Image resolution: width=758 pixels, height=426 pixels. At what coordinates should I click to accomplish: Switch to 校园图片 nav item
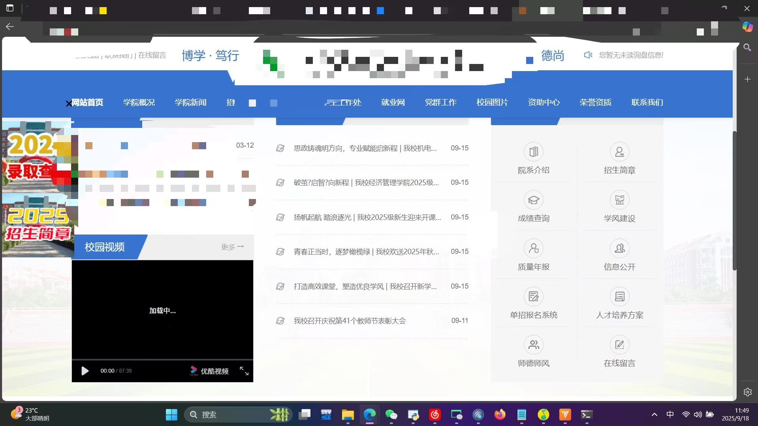coord(492,103)
